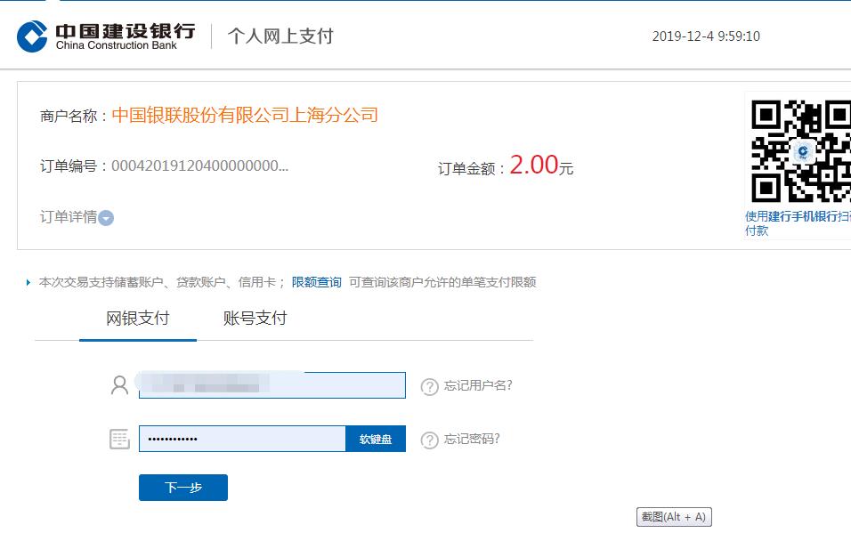Image resolution: width=851 pixels, height=533 pixels.
Task: Focus the username input field
Action: (x=272, y=385)
